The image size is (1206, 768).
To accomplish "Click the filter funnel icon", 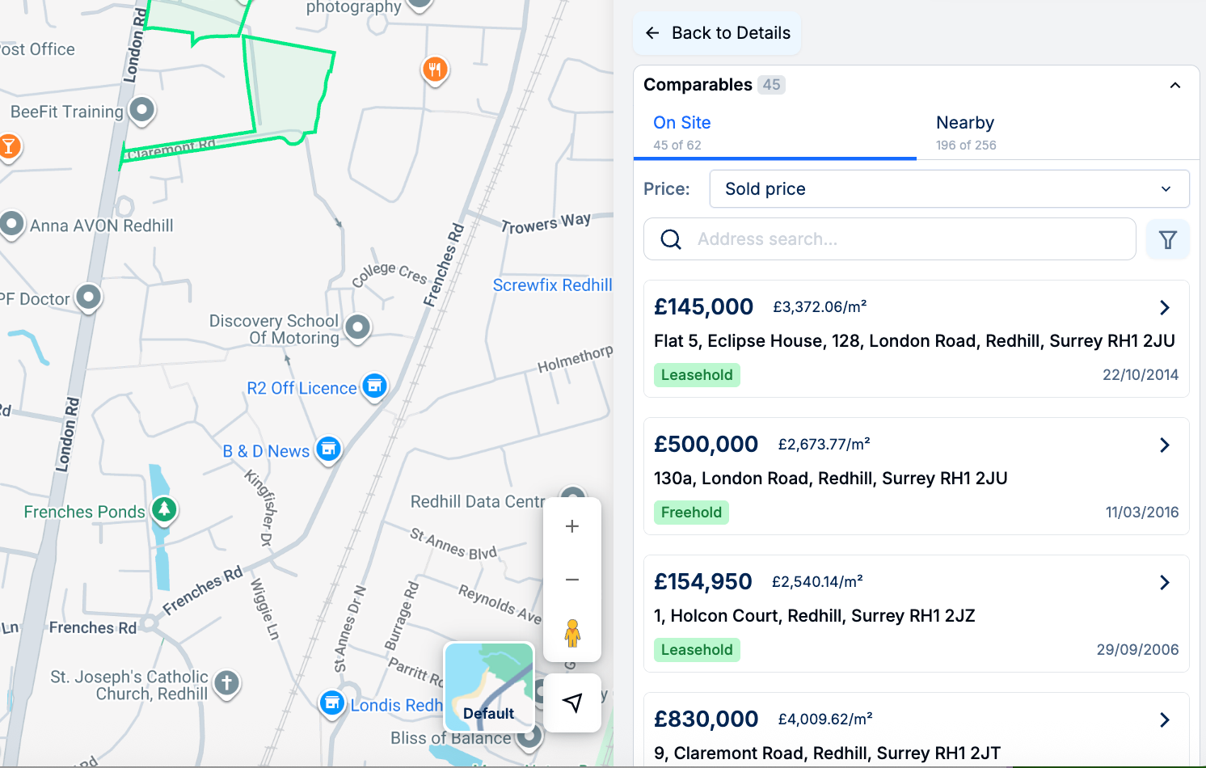I will (1167, 239).
